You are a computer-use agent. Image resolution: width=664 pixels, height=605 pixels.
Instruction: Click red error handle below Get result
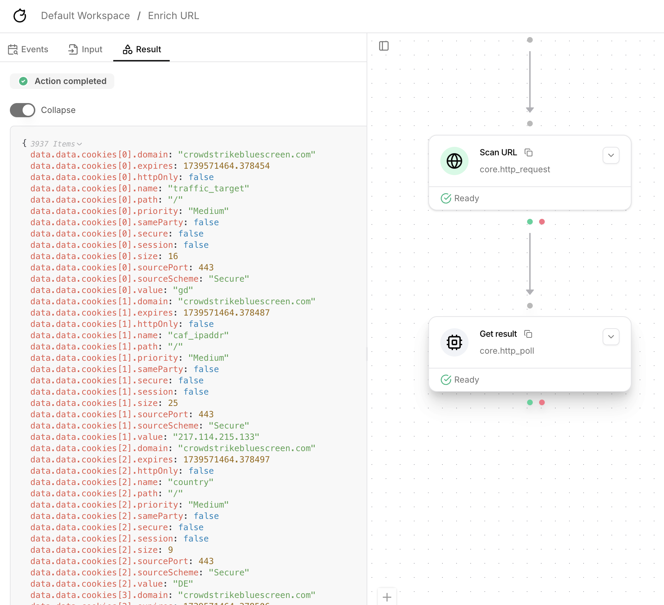542,402
